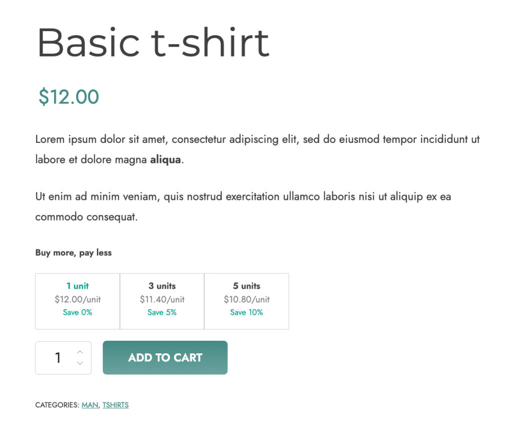Click the Add to Cart button
This screenshot has height=430, width=513.
click(165, 358)
